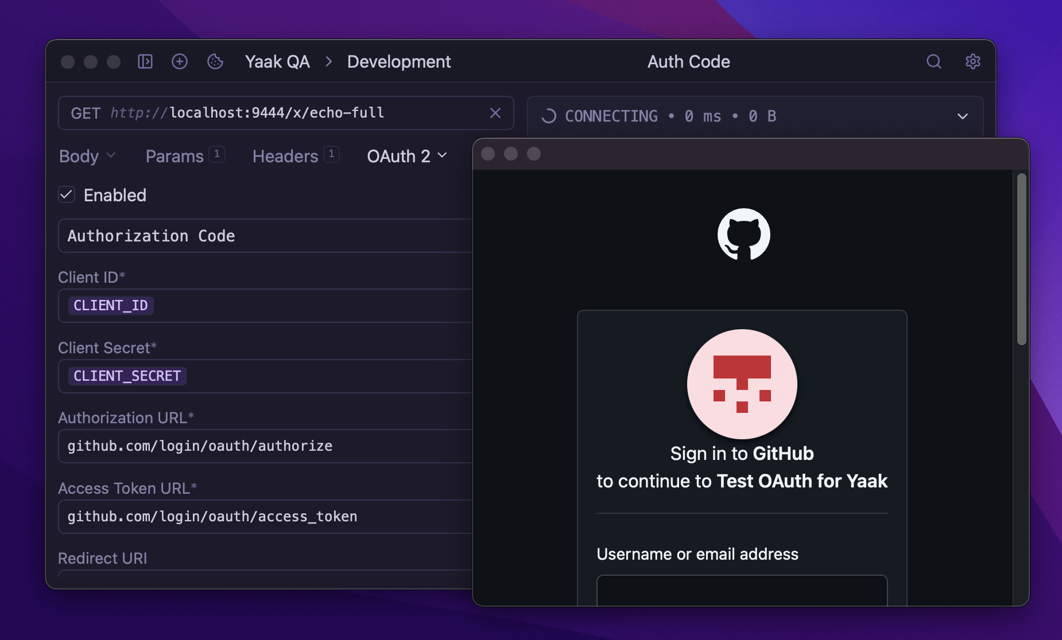Screen dimensions: 1062x640
Task: Switch to the Params tab
Action: (175, 156)
